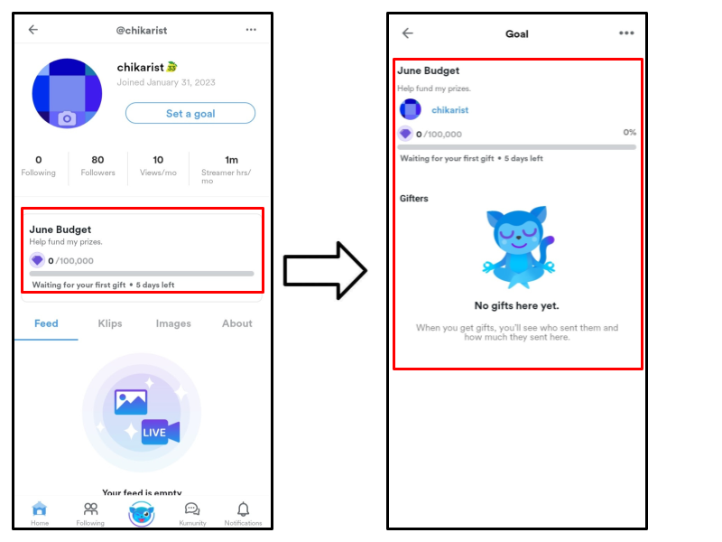Image resolution: width=722 pixels, height=542 pixels.
Task: Tap the camera icon on profile avatar
Action: [x=67, y=119]
